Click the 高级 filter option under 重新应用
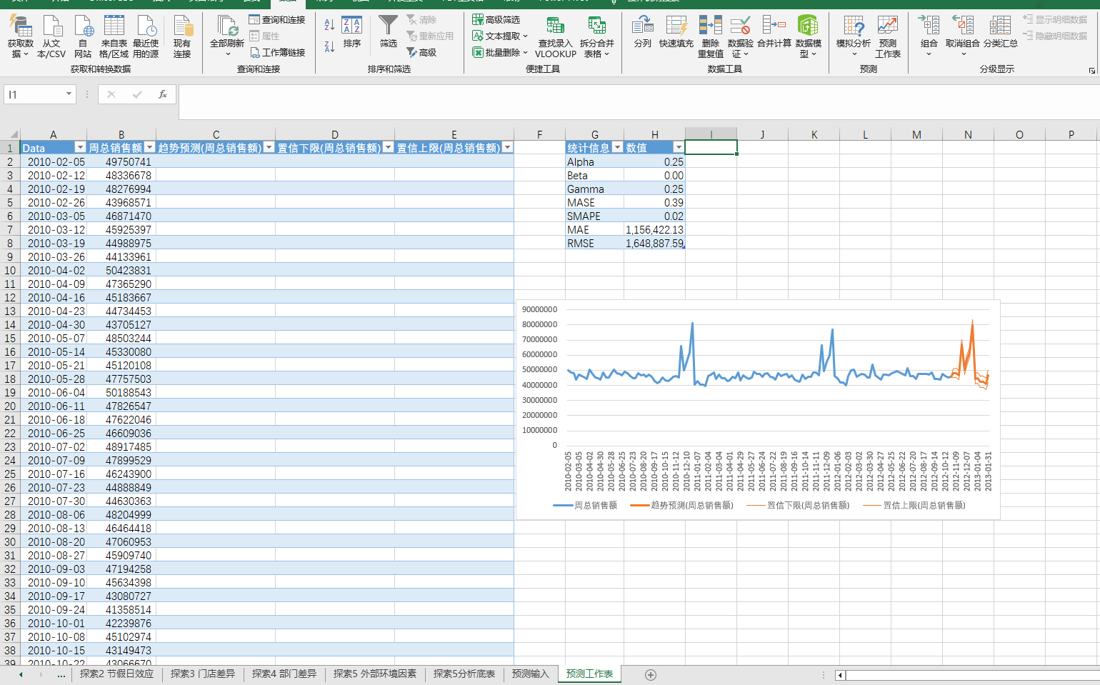 pos(421,52)
